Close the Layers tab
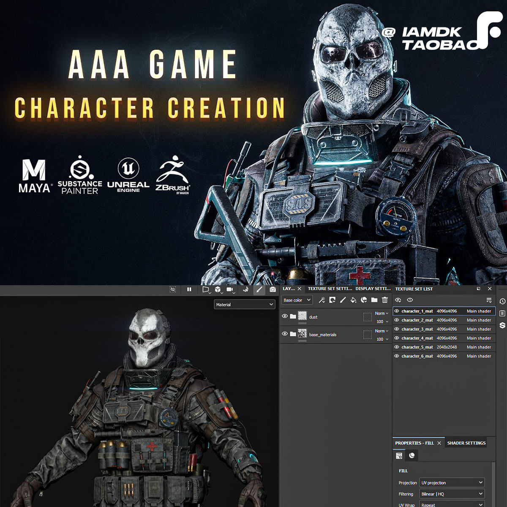Image resolution: width=507 pixels, height=507 pixels. (x=299, y=289)
